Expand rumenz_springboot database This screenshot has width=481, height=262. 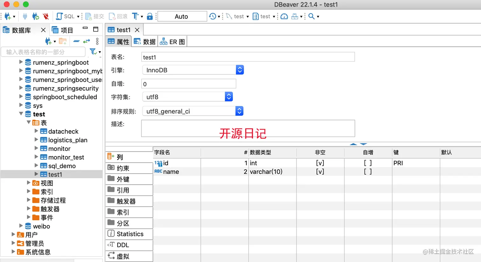21,62
